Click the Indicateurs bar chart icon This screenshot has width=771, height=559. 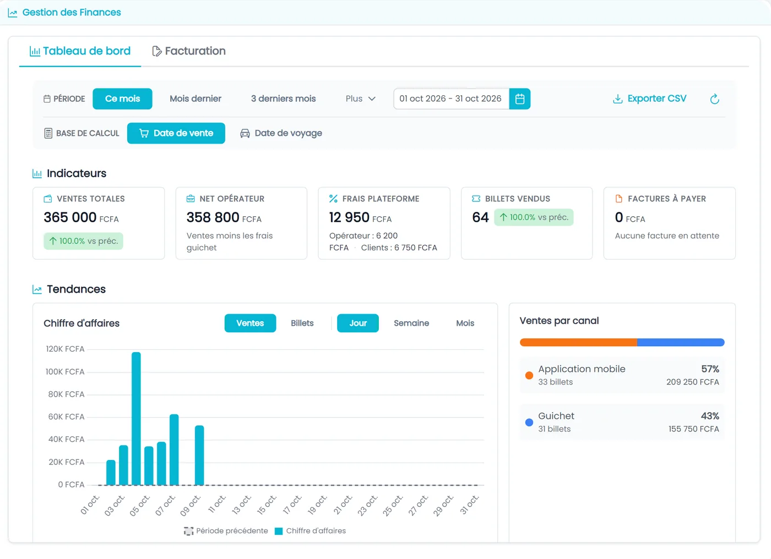37,174
